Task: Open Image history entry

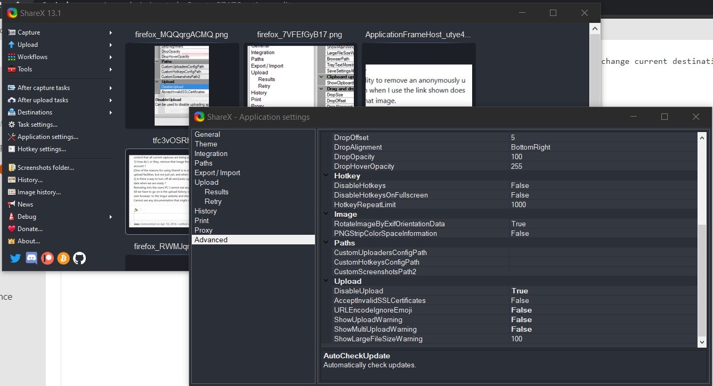Action: [x=39, y=192]
